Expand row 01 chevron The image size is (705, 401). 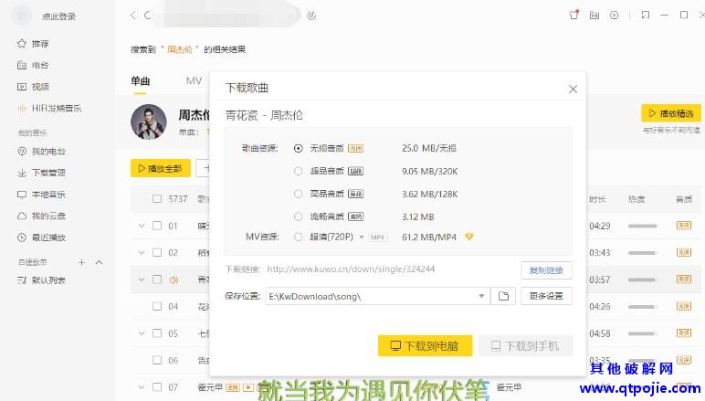pyautogui.click(x=142, y=226)
